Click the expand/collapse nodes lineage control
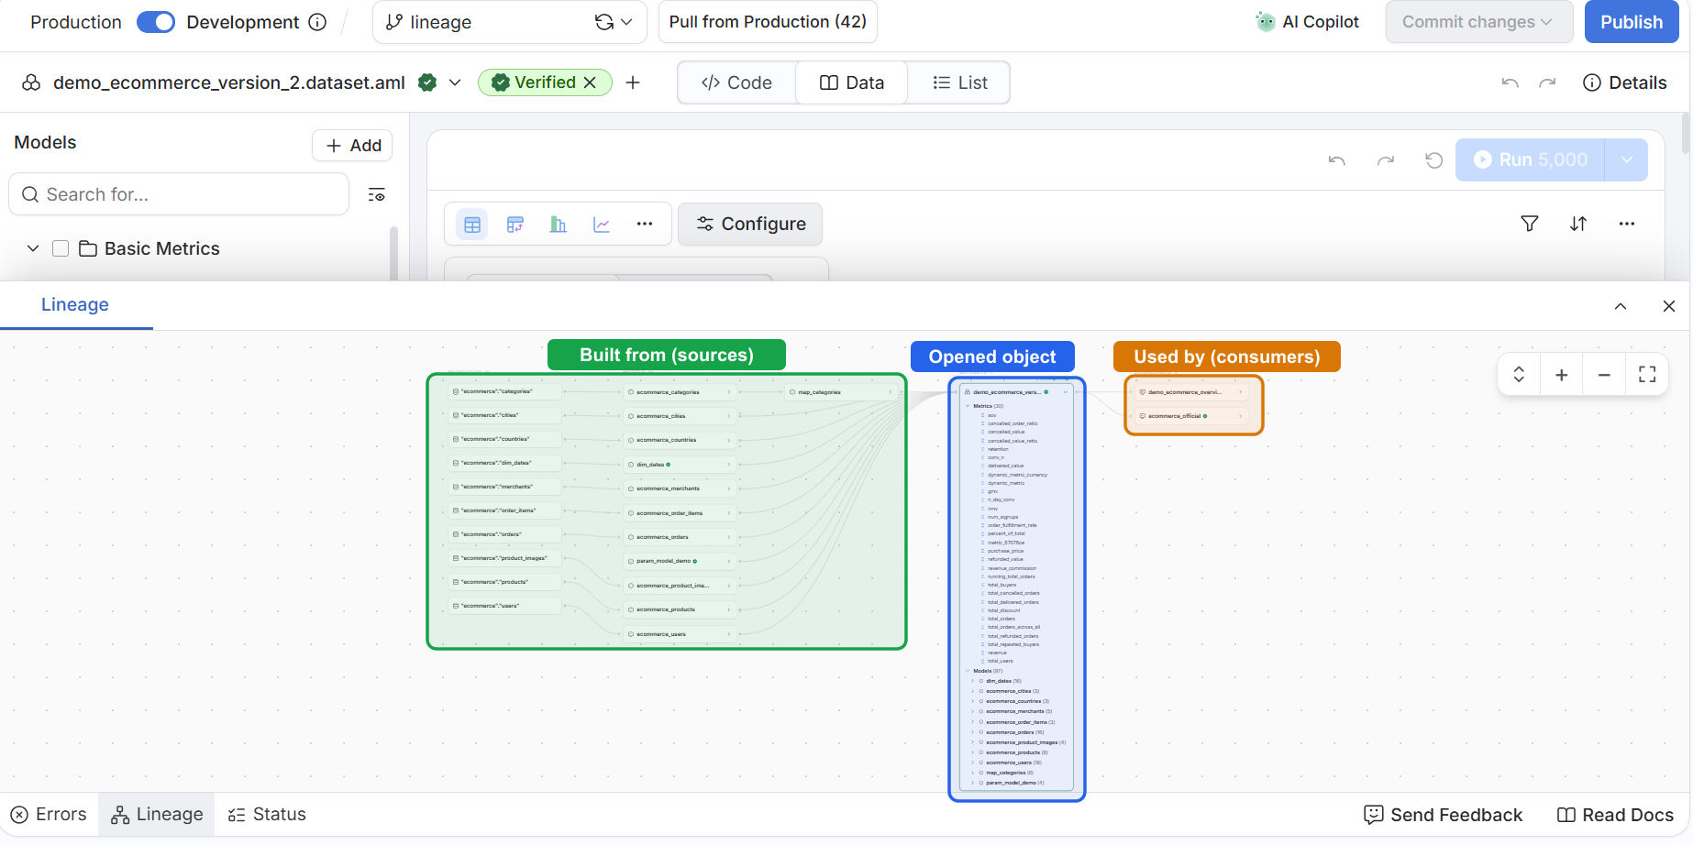Image resolution: width=1693 pixels, height=845 pixels. [x=1519, y=375]
